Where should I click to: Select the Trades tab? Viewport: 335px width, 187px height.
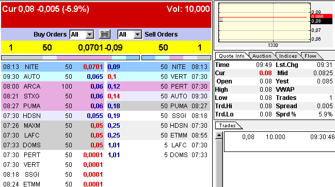click(228, 125)
